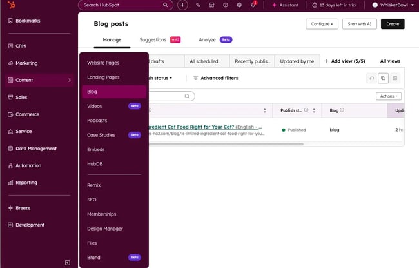Open the Development sidebar section
419x268 pixels.
click(26, 225)
